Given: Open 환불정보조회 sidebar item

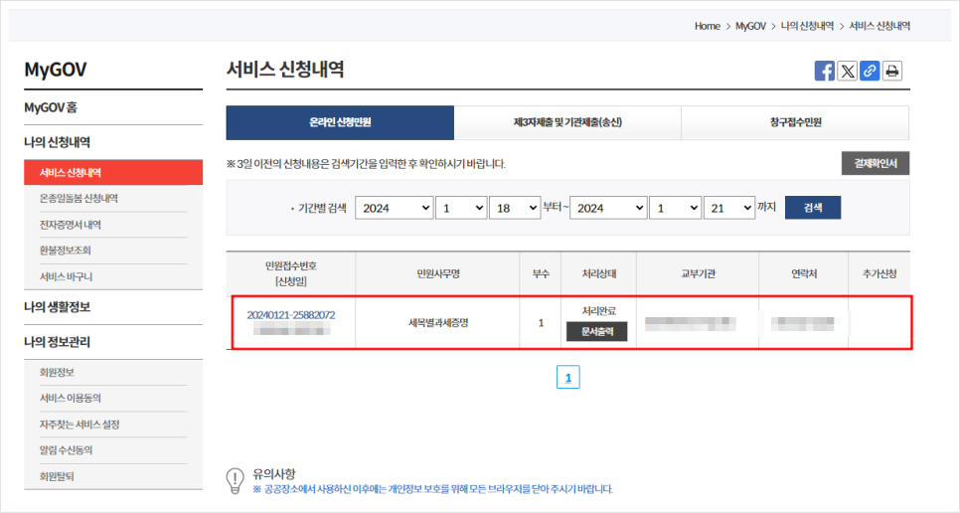Looking at the screenshot, I should (66, 251).
